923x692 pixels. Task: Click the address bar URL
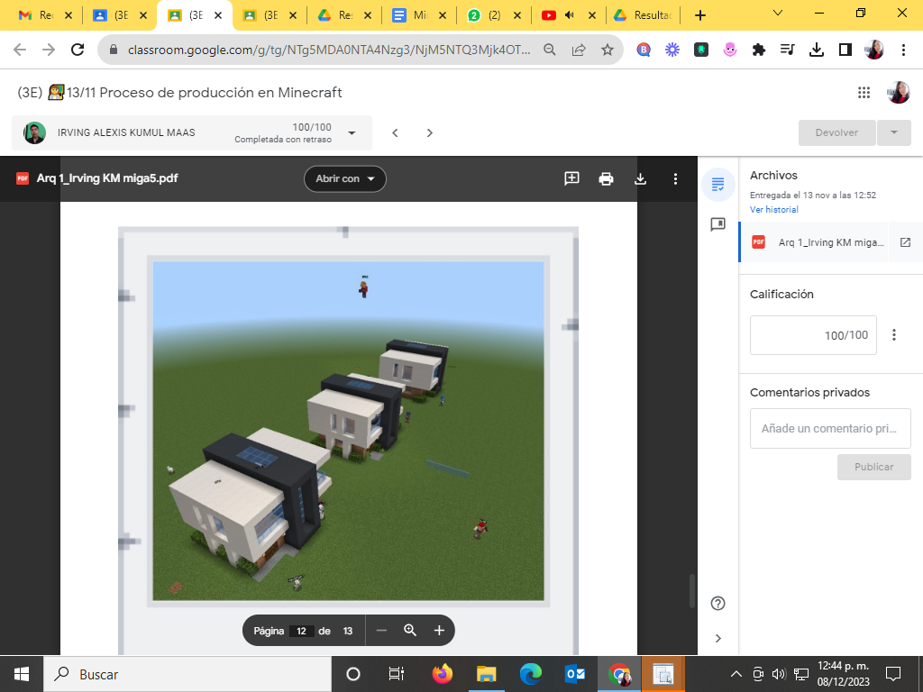[328, 50]
